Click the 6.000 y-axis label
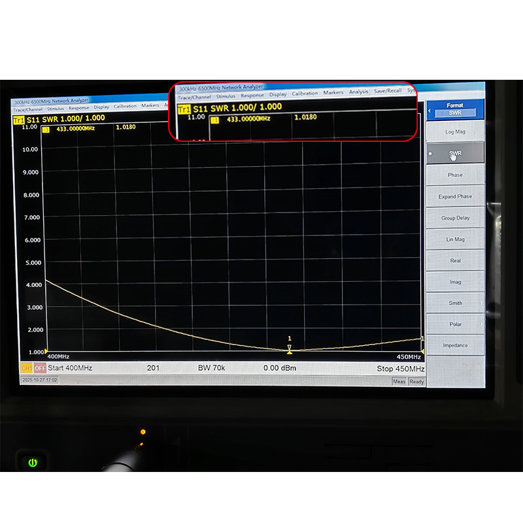 (x=33, y=240)
